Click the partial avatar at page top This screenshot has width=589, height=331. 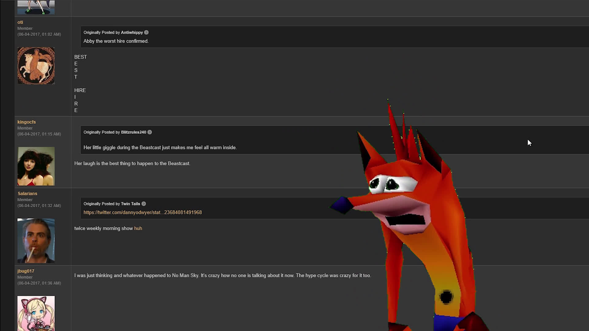coord(36,7)
